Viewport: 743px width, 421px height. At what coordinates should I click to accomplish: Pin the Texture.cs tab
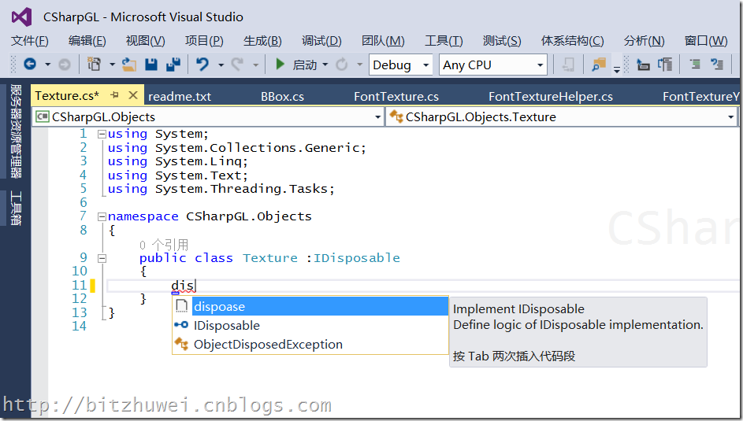(x=115, y=95)
